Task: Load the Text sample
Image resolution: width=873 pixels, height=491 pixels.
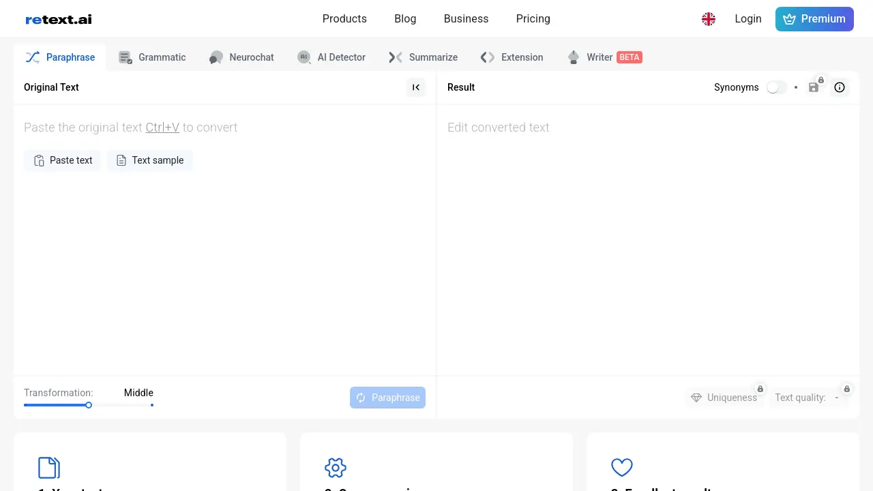Action: pyautogui.click(x=149, y=160)
